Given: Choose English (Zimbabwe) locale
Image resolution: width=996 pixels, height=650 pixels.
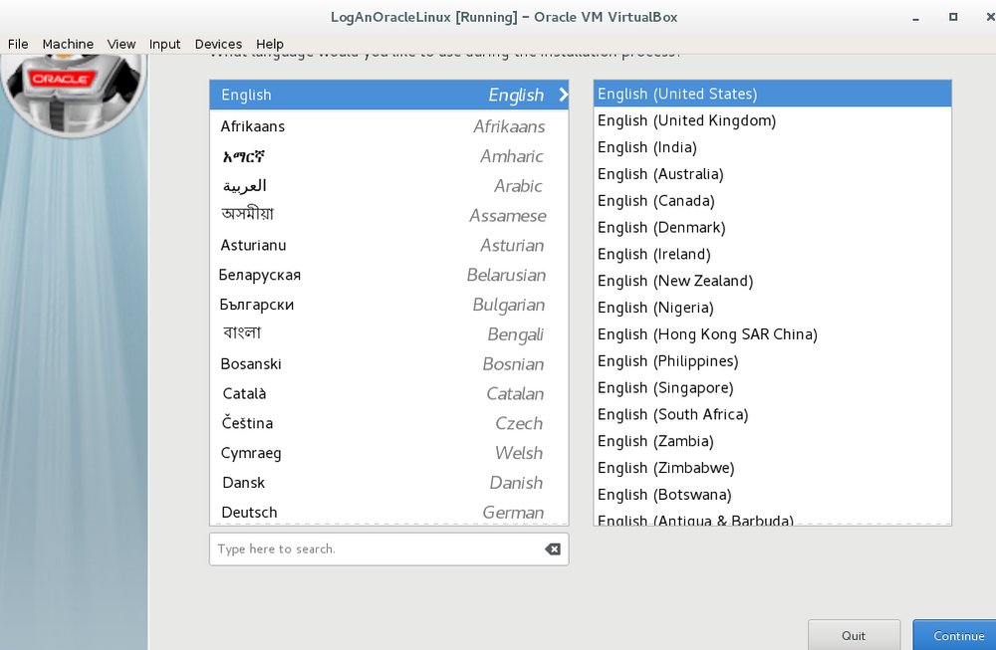Looking at the screenshot, I should coord(773,467).
